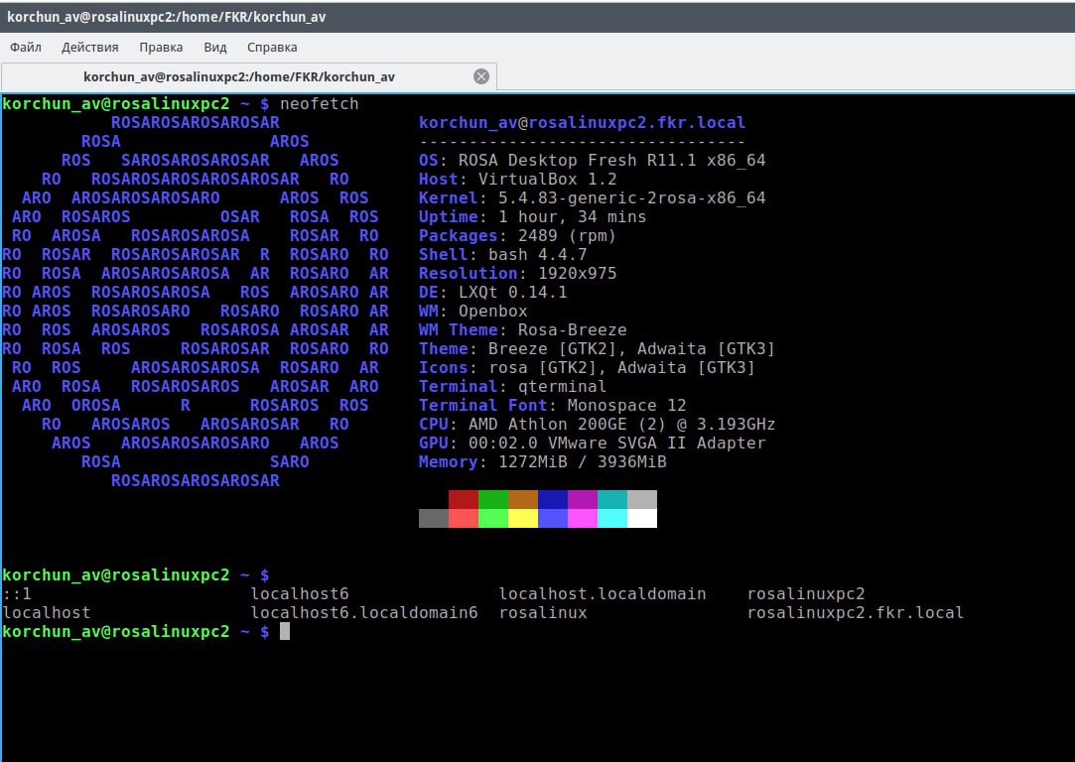Screen dimensions: 1075x762
Task: Open the Правка menu
Action: coord(161,48)
